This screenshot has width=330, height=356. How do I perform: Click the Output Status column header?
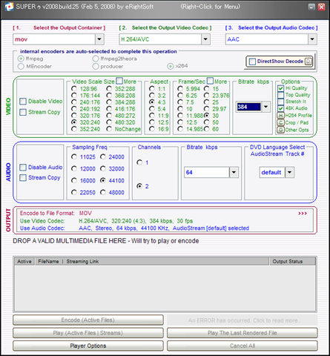click(292, 261)
